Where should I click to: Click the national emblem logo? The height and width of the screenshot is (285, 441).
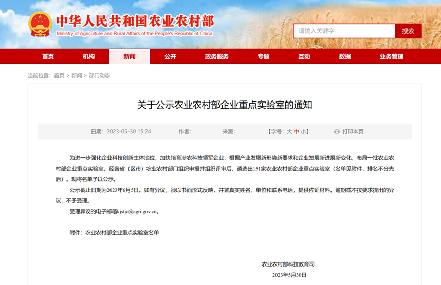pyautogui.click(x=40, y=24)
